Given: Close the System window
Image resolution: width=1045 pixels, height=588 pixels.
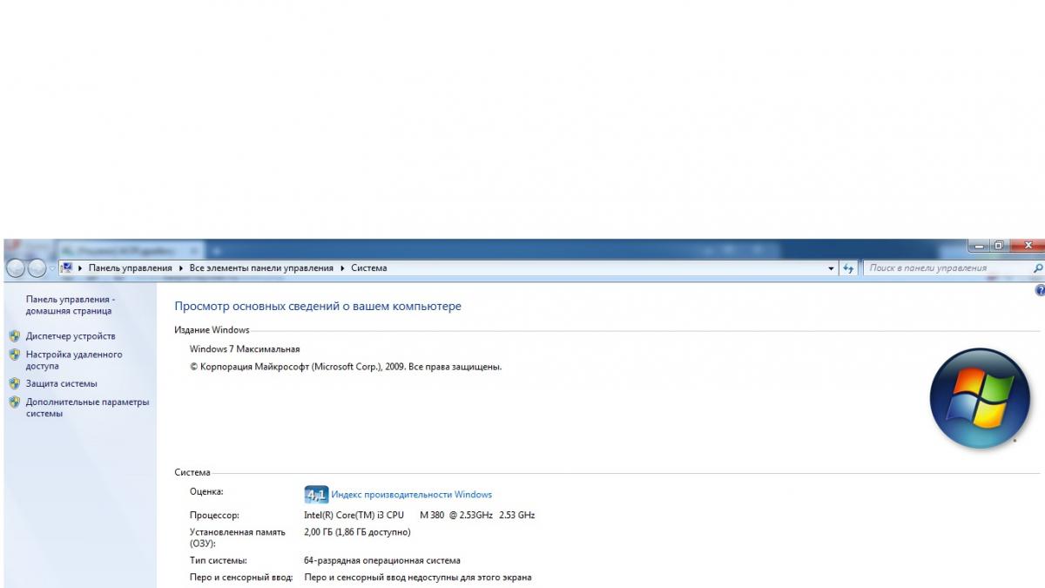Looking at the screenshot, I should coord(1028,246).
